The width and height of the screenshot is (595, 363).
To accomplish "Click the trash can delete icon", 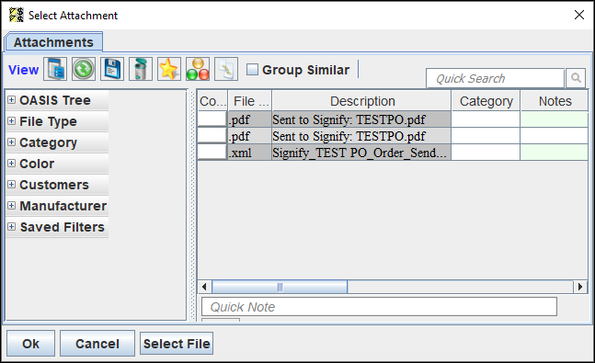I will [x=141, y=69].
